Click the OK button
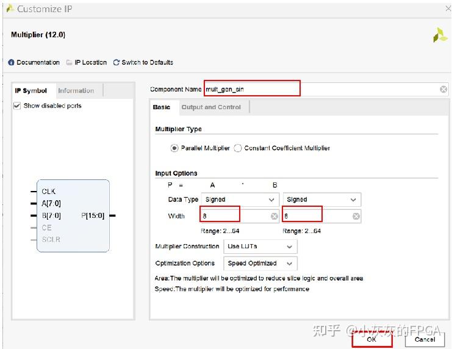The width and height of the screenshot is (452, 349). (371, 339)
